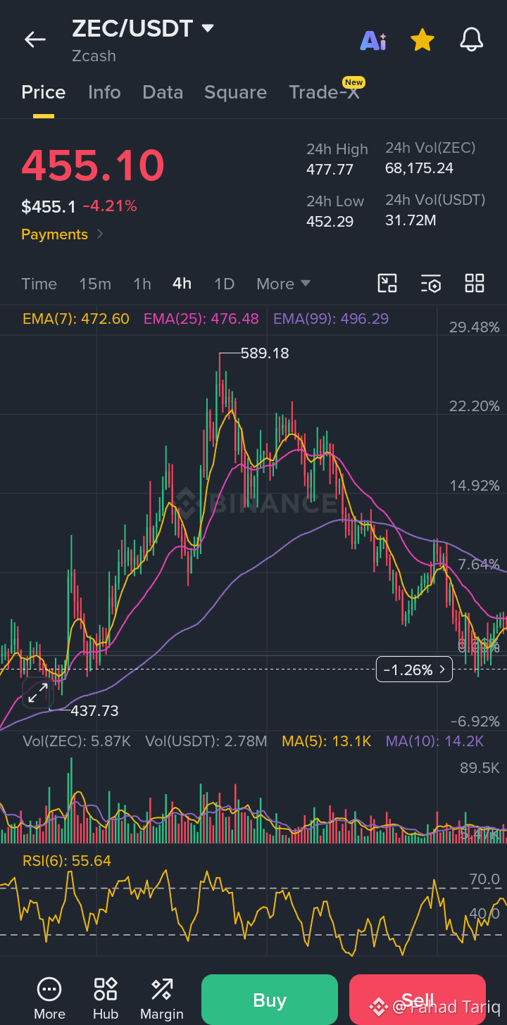This screenshot has width=507, height=1025.
Task: Click the EMA(99): 496.29 label
Action: (x=331, y=319)
